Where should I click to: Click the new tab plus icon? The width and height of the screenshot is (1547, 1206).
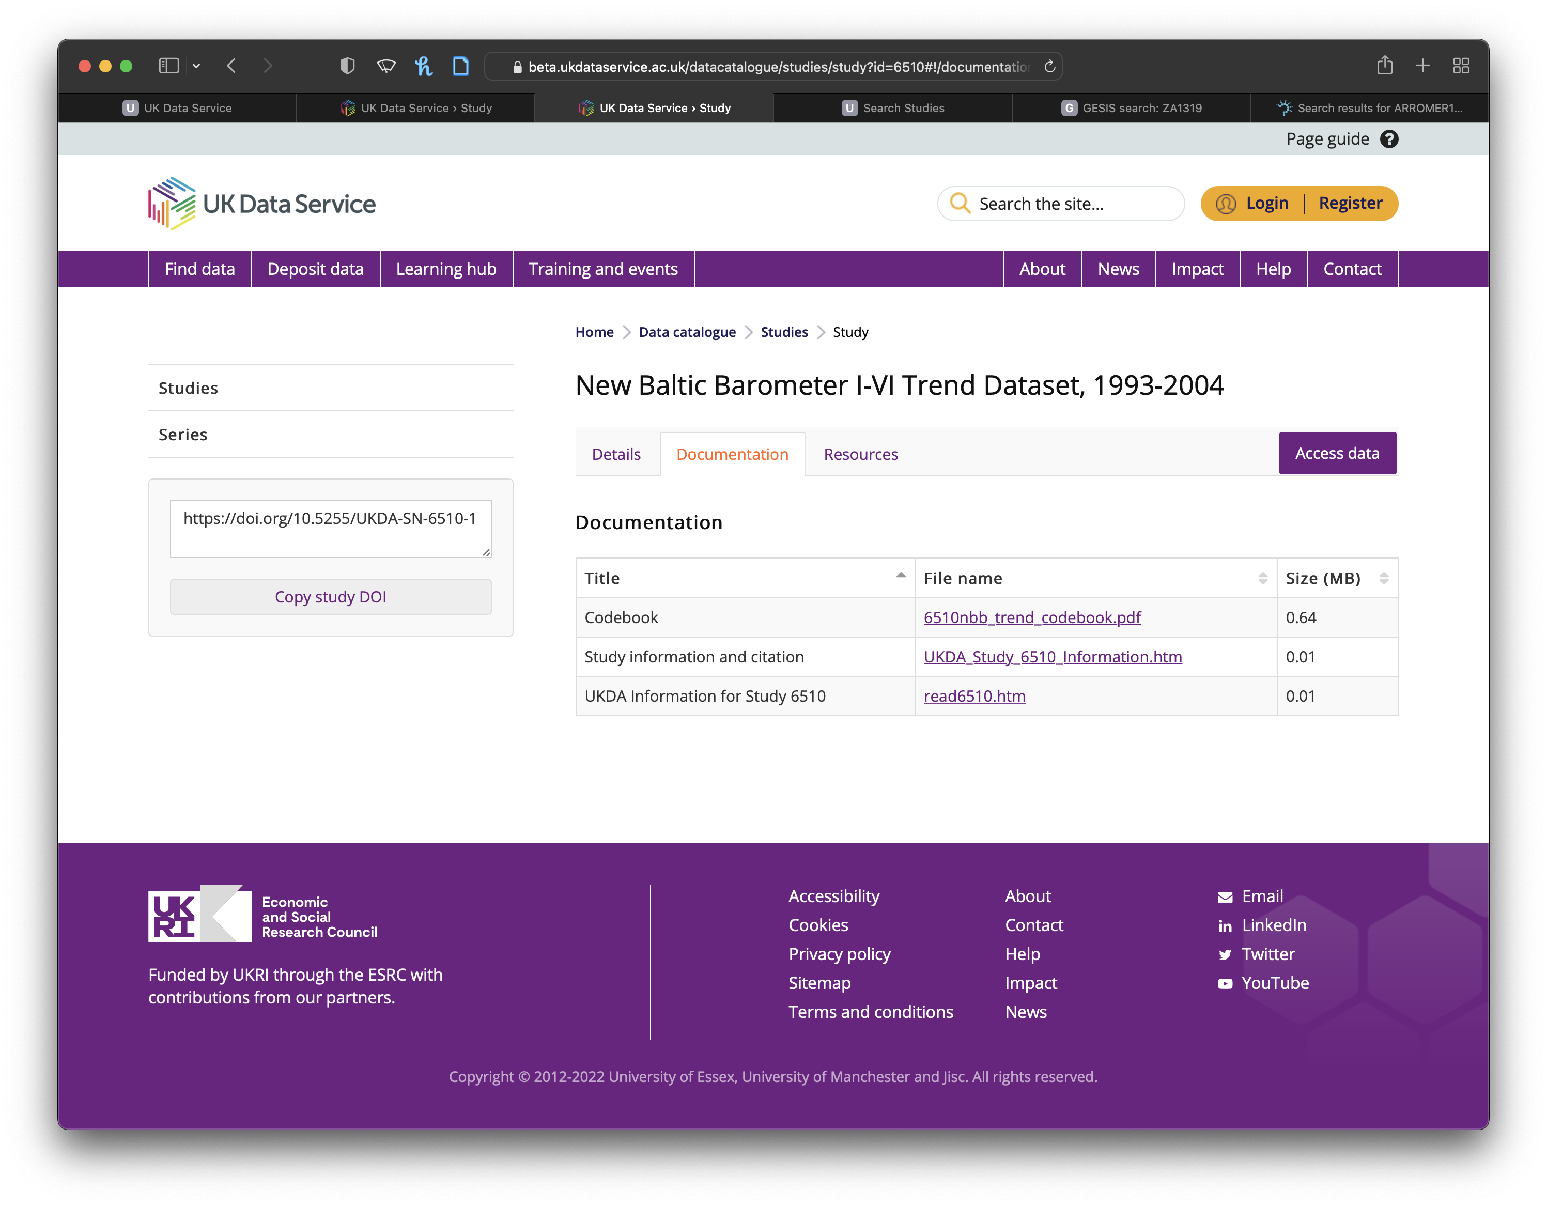pyautogui.click(x=1422, y=66)
